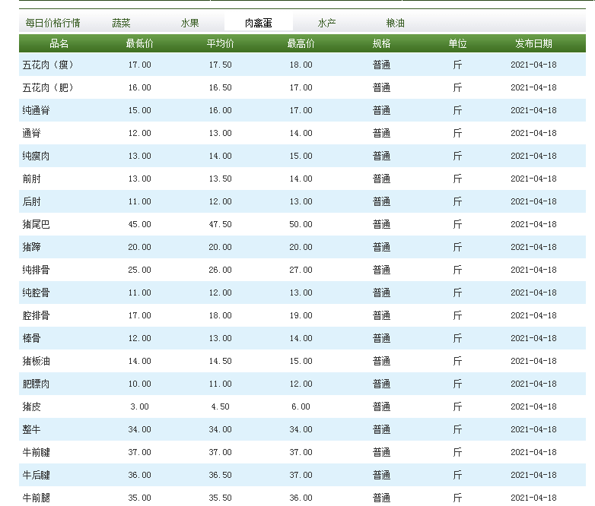Click the 品名 column header
This screenshot has width=595, height=506.
(59, 43)
